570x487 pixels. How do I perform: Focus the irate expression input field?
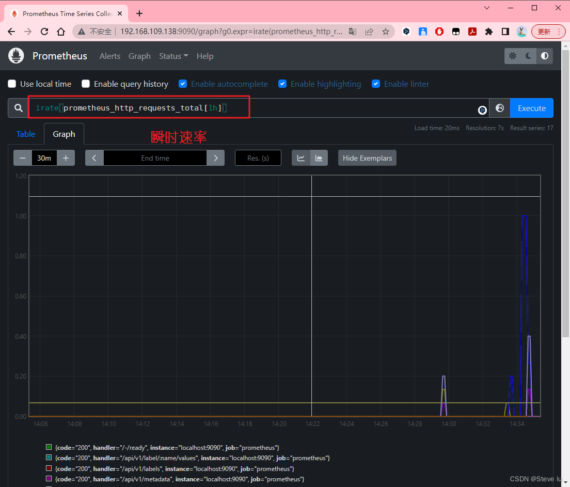tap(258, 108)
